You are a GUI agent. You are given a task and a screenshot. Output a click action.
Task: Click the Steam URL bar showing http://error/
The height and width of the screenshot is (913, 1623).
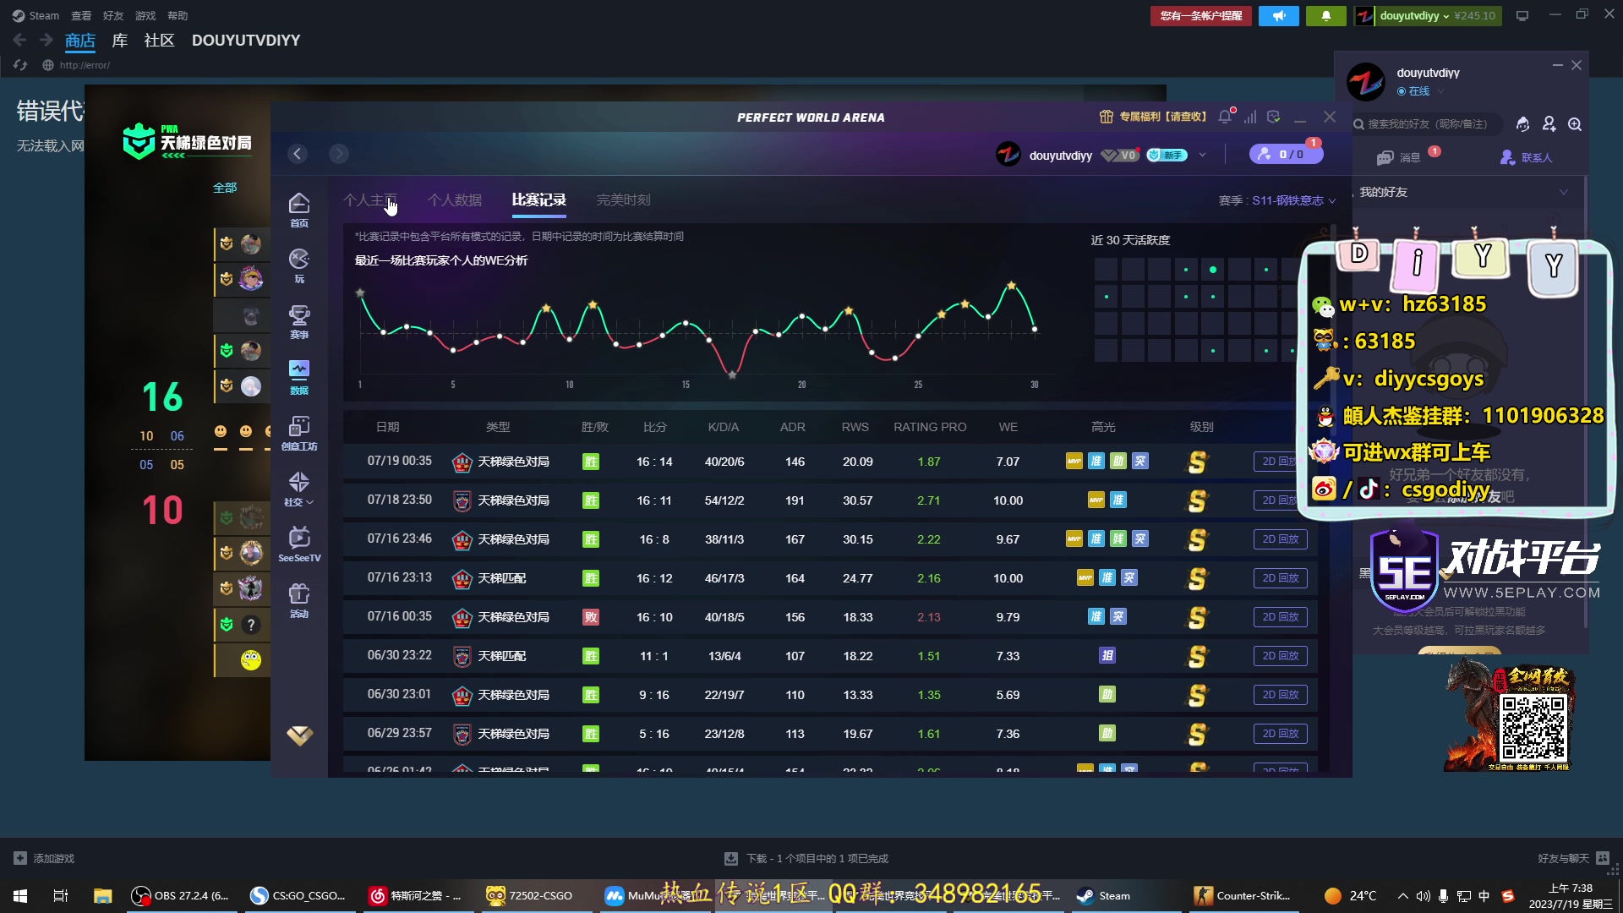click(85, 65)
